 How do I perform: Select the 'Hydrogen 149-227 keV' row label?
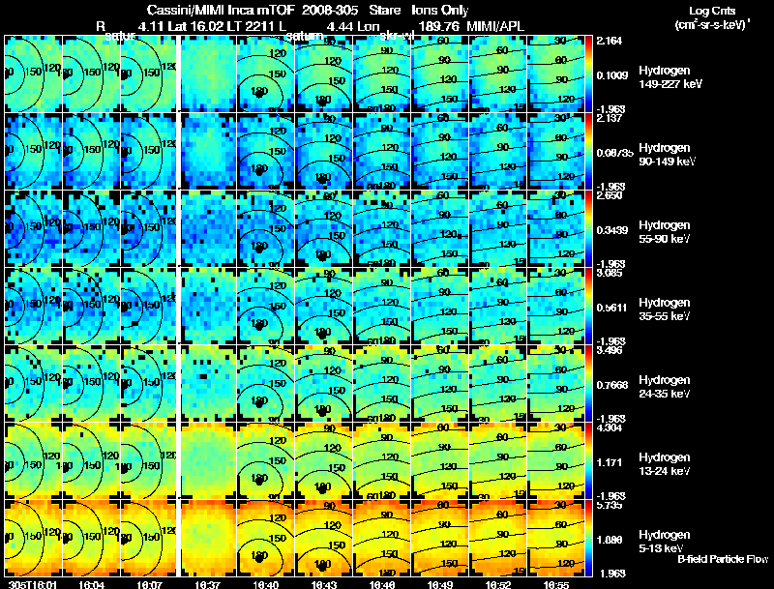pos(670,77)
